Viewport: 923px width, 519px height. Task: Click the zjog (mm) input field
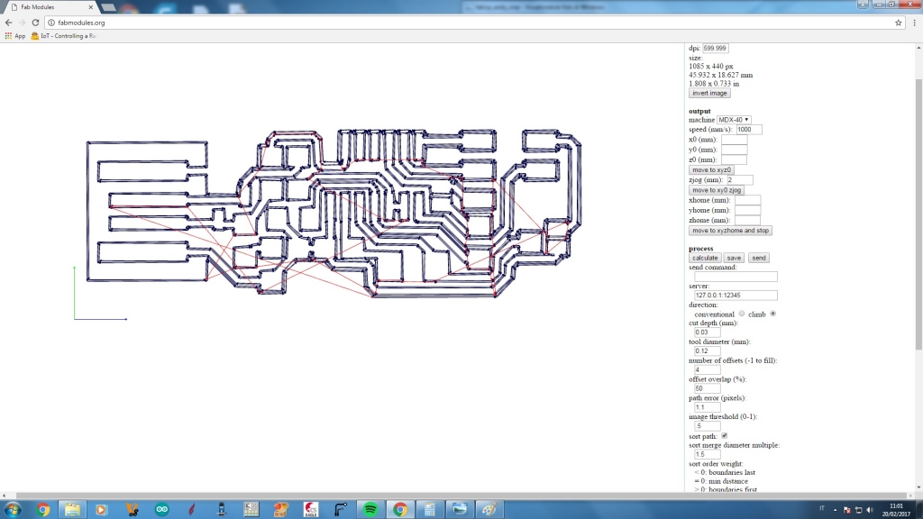pos(739,180)
